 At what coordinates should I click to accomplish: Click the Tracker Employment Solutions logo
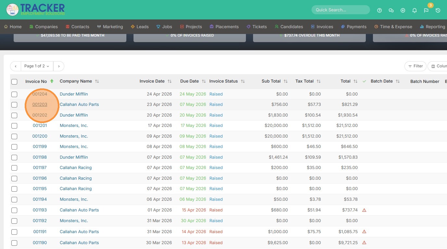(x=36, y=10)
